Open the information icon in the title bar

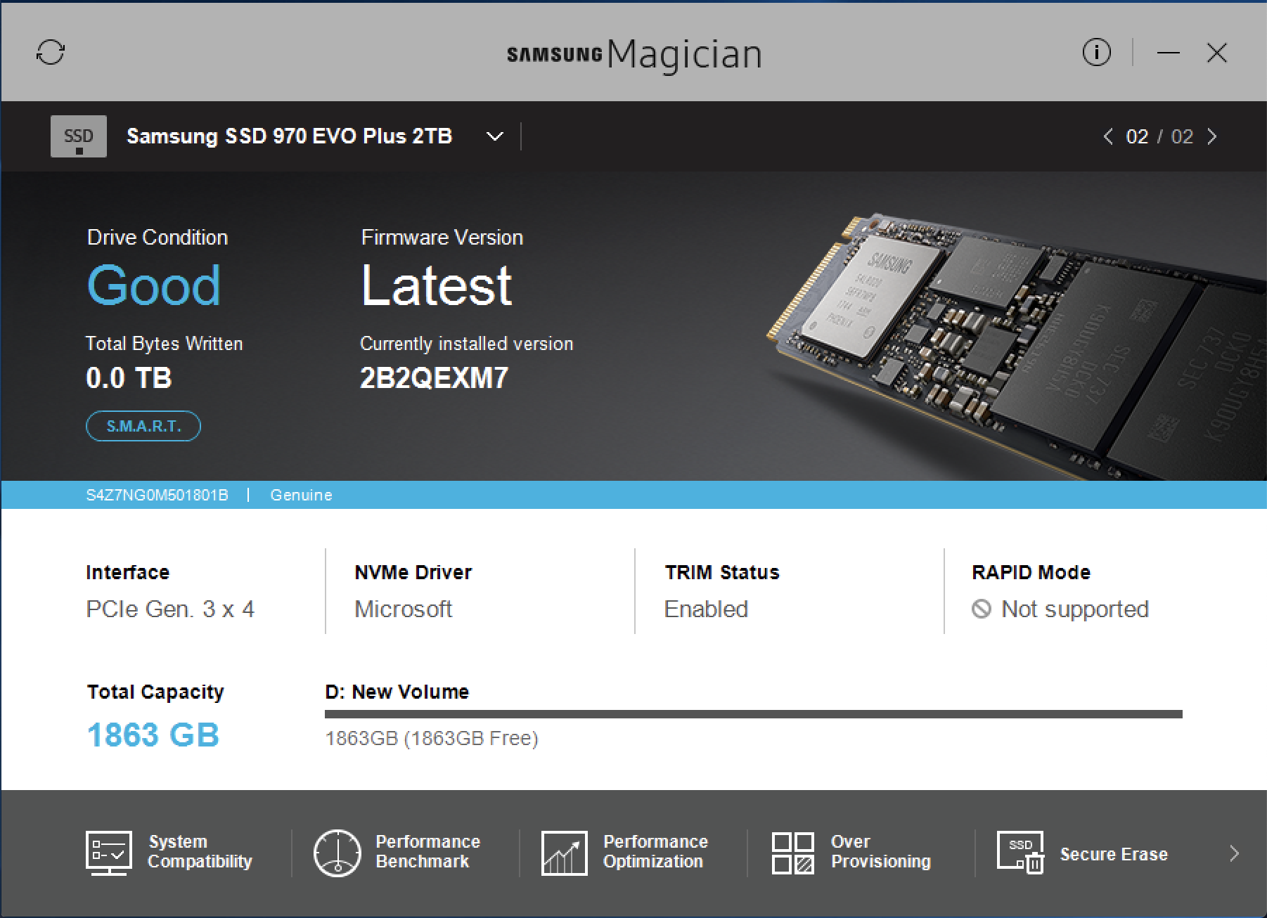coord(1096,52)
